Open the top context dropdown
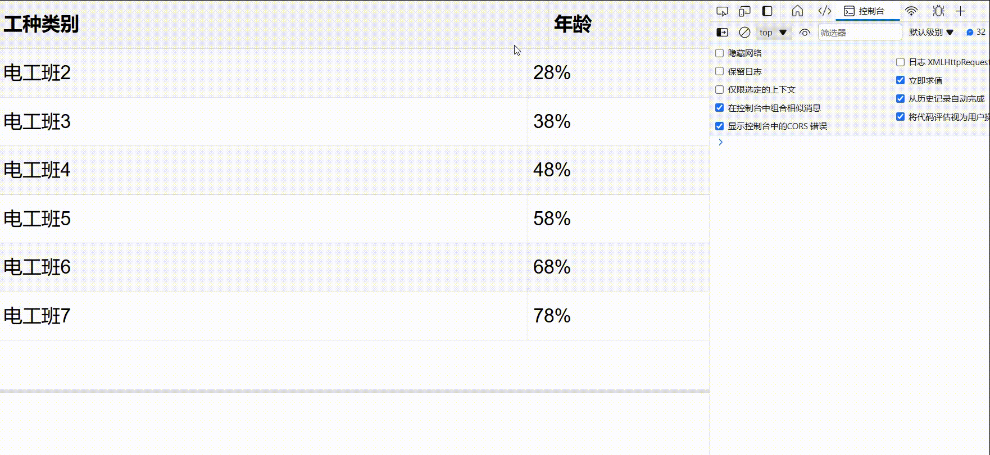990x455 pixels. tap(773, 33)
